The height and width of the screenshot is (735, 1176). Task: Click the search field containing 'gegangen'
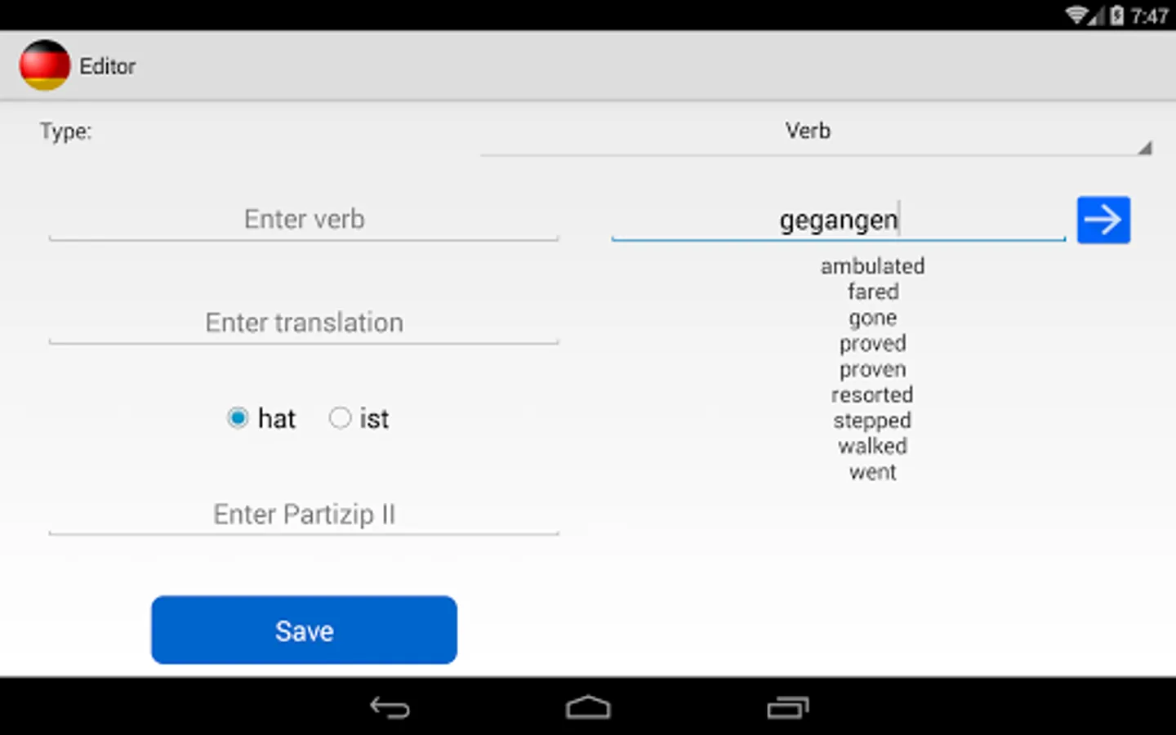[x=839, y=220]
